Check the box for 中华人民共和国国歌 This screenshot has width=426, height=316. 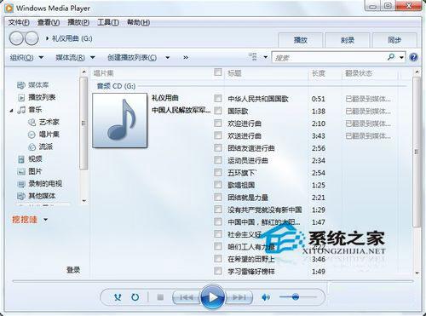(x=218, y=98)
